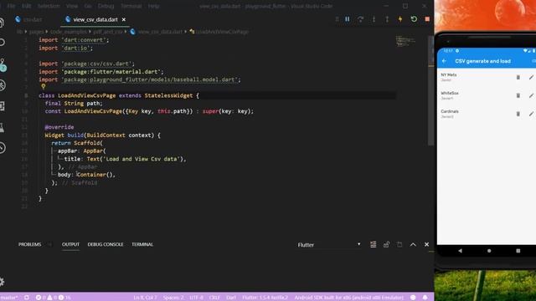Change indentation via Spaces: 2
The height and width of the screenshot is (301, 536).
(x=173, y=298)
